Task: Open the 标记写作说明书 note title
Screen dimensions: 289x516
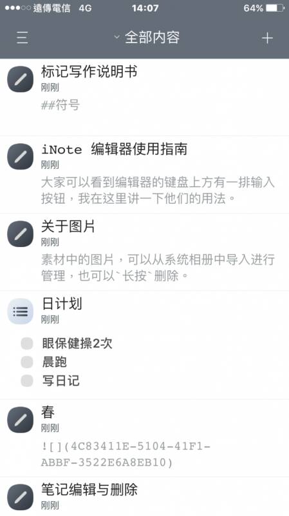Action: (89, 72)
